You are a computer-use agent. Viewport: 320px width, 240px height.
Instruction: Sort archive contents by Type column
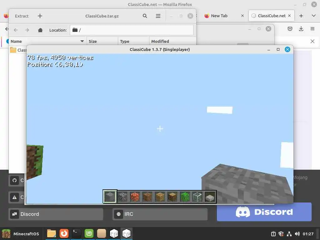[133, 41]
